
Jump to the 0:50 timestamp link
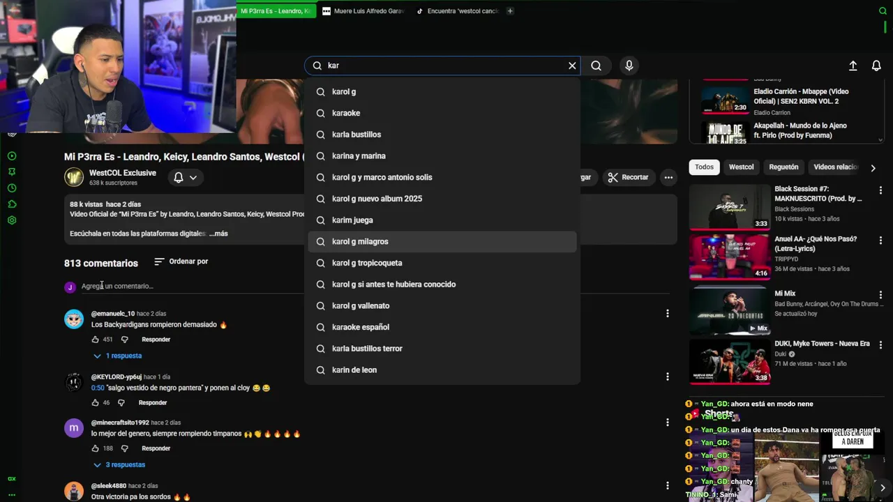tap(98, 388)
